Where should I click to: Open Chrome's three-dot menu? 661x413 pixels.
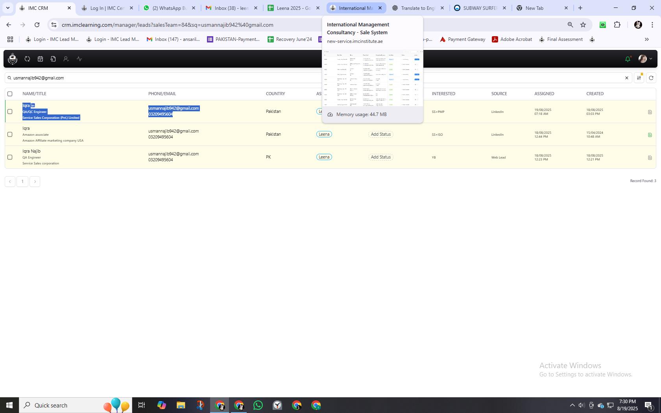click(x=652, y=25)
